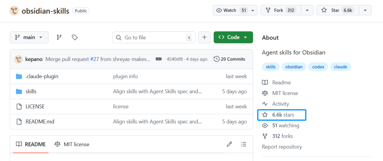383x161 pixels.
Task: Open the Star lists dropdown arrow
Action: [x=365, y=10]
